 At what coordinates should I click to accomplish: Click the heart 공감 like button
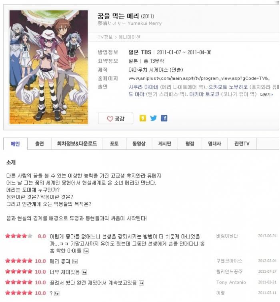pos(116,118)
